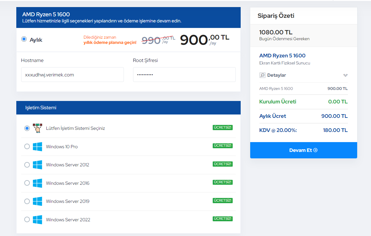
Task: Click the 900,00 TL monthly price
Action: (x=204, y=40)
